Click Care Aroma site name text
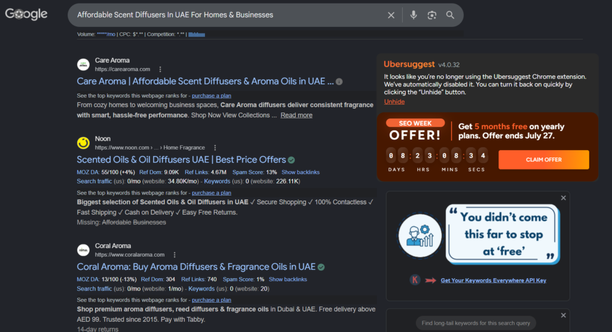The image size is (612, 332). click(112, 60)
